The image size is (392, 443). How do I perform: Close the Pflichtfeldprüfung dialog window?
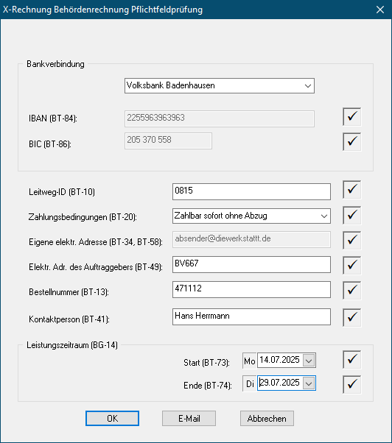point(380,10)
